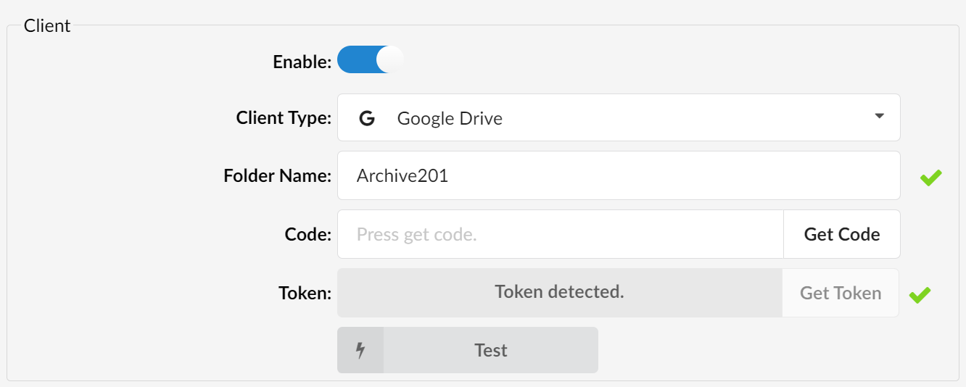This screenshot has height=387, width=966.
Task: Focus the Code field with placeholder text
Action: pos(560,234)
